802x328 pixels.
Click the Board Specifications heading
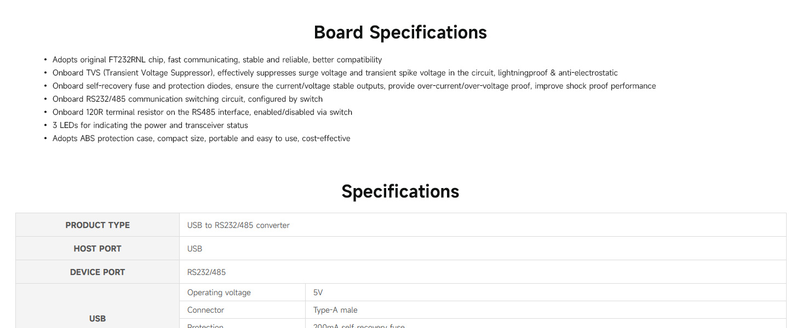400,33
